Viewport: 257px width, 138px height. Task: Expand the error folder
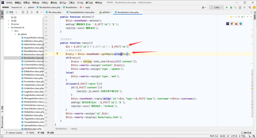click(x=8, y=24)
